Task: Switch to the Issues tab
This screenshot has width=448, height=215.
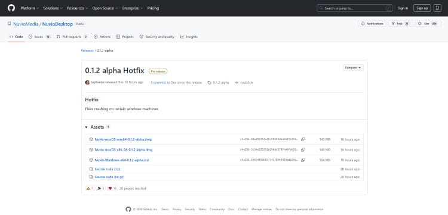Action: (39, 37)
